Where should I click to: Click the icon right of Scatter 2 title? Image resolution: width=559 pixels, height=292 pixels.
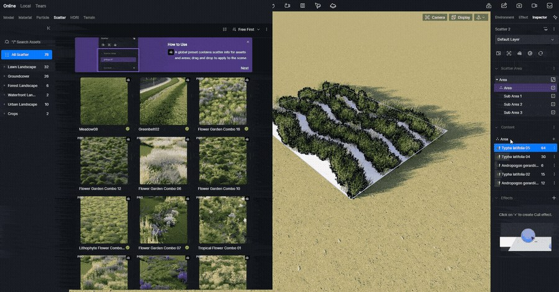[x=545, y=29]
